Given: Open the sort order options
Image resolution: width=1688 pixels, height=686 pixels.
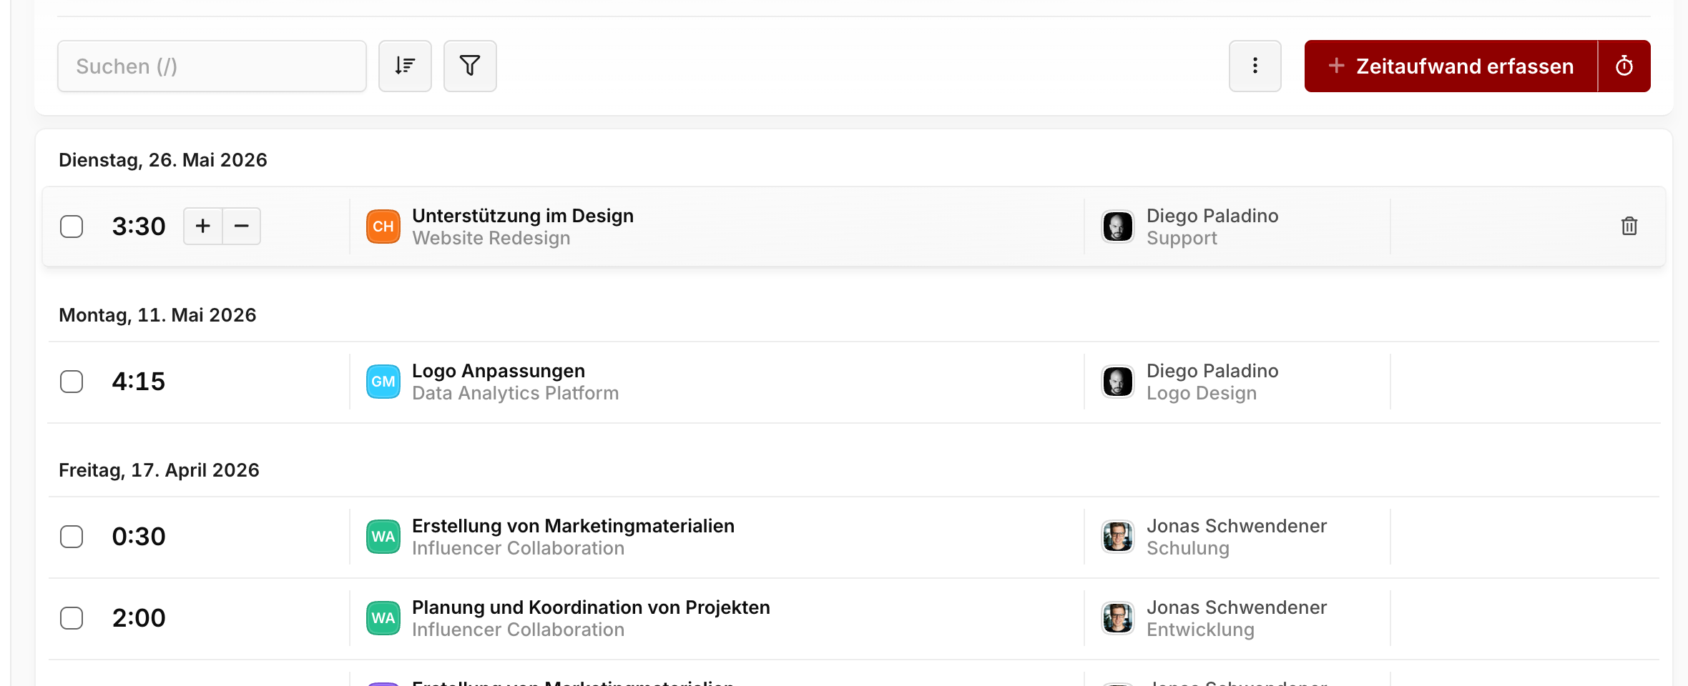Looking at the screenshot, I should 405,66.
